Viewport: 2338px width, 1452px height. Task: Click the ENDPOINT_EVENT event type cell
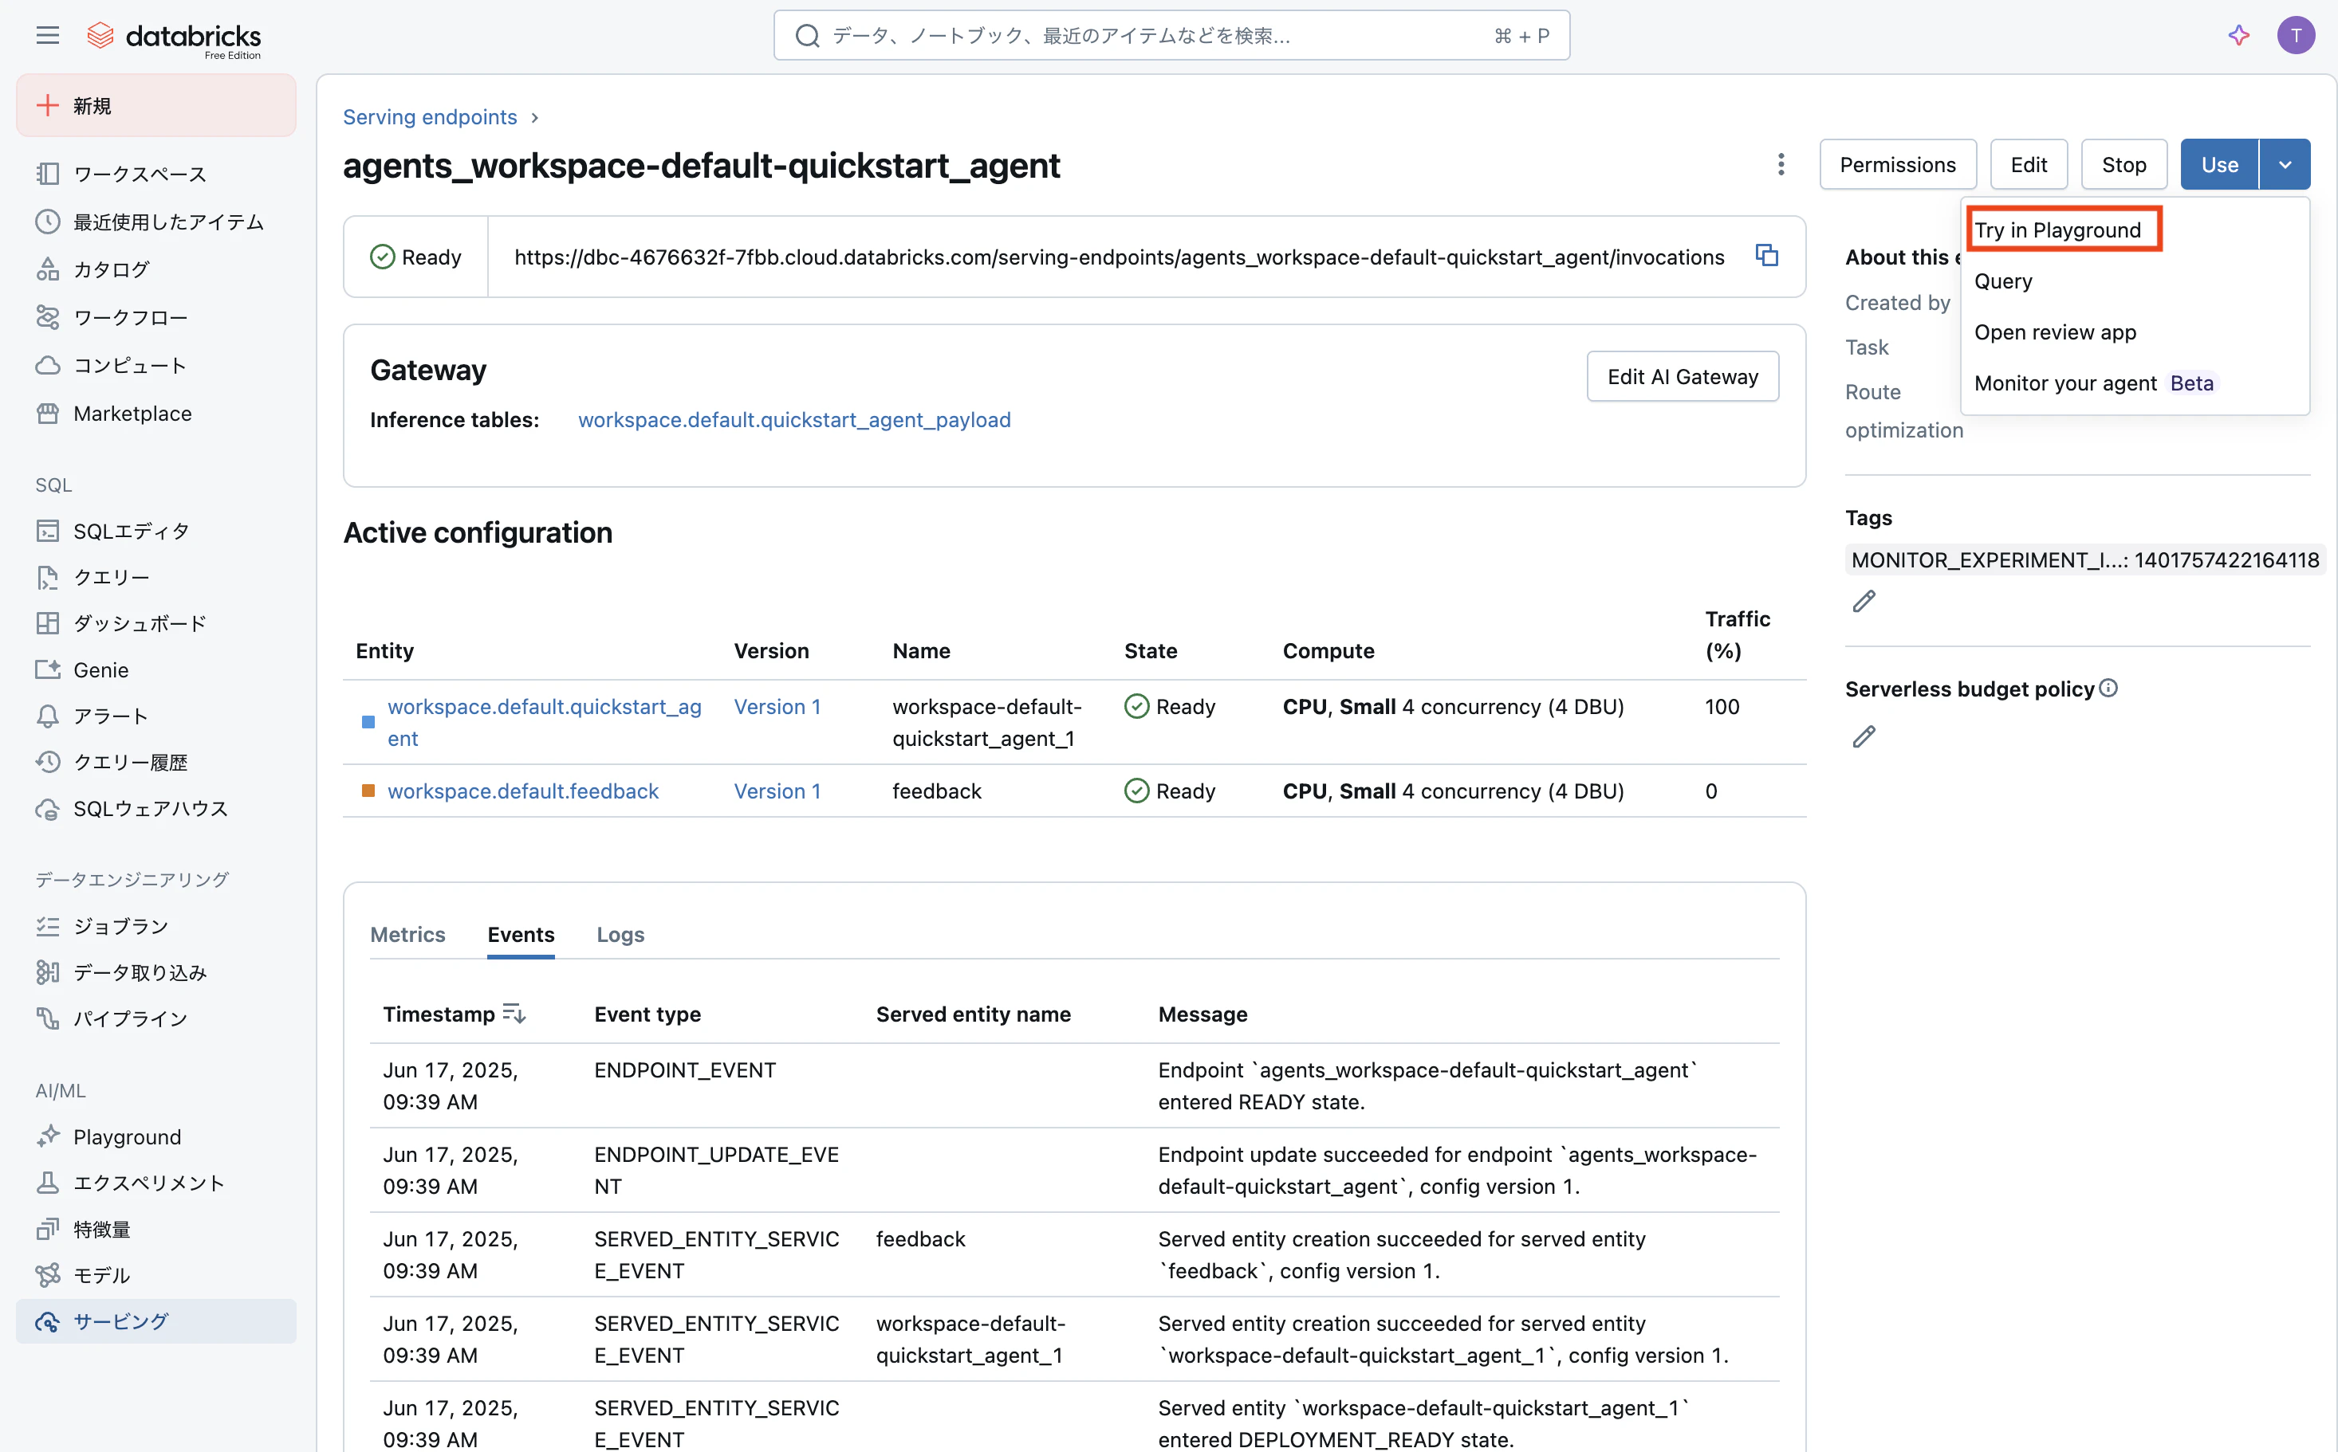(685, 1069)
